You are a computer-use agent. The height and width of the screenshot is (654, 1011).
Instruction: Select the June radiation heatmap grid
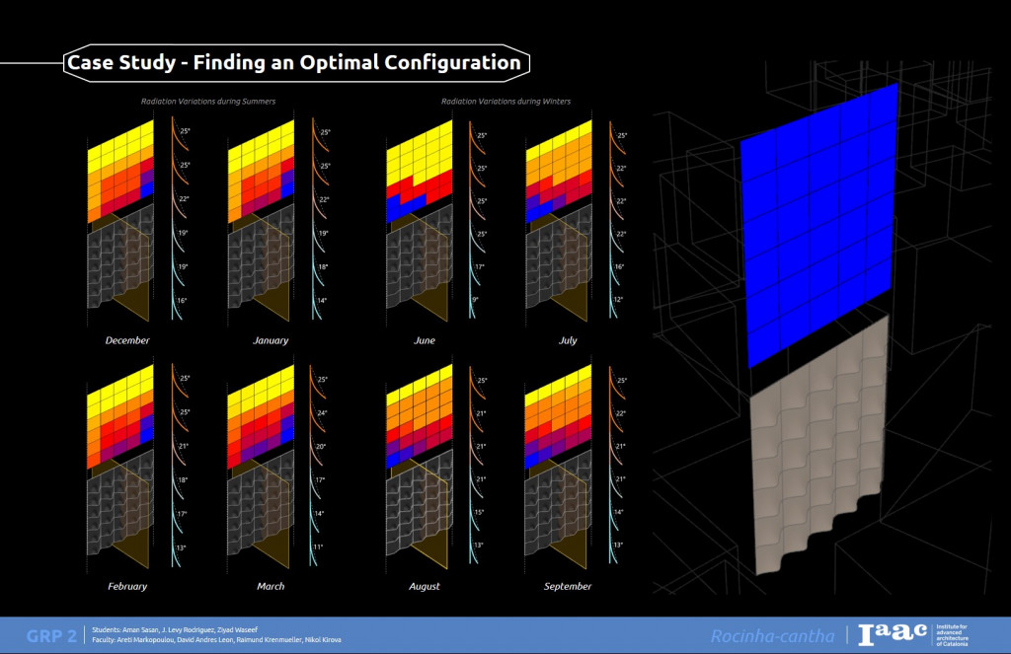[420, 170]
